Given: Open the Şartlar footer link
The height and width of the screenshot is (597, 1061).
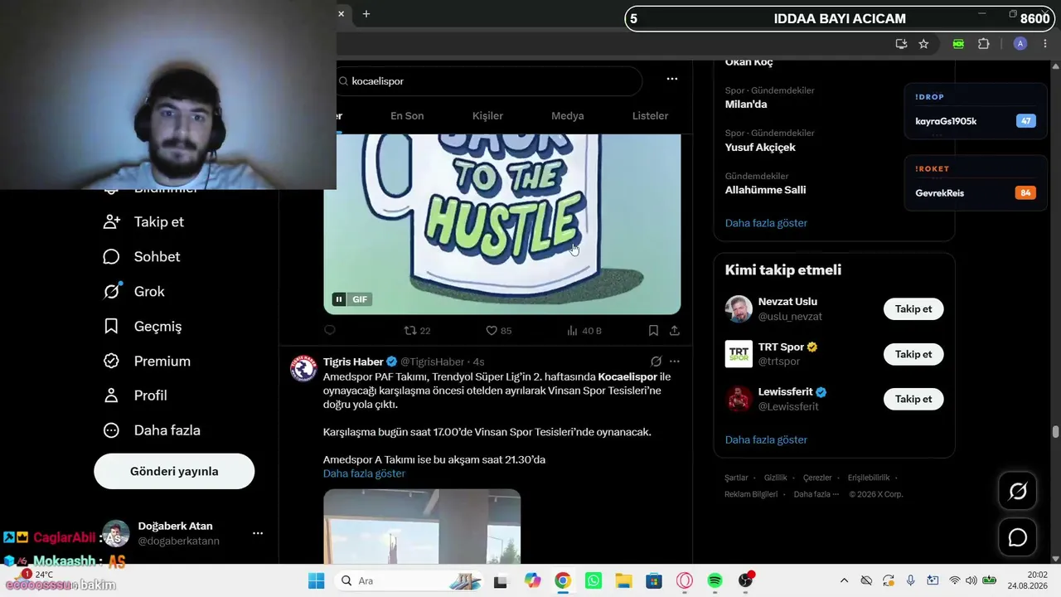Looking at the screenshot, I should tap(736, 478).
